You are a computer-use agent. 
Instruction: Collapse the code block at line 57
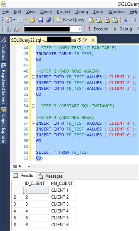(34, 123)
